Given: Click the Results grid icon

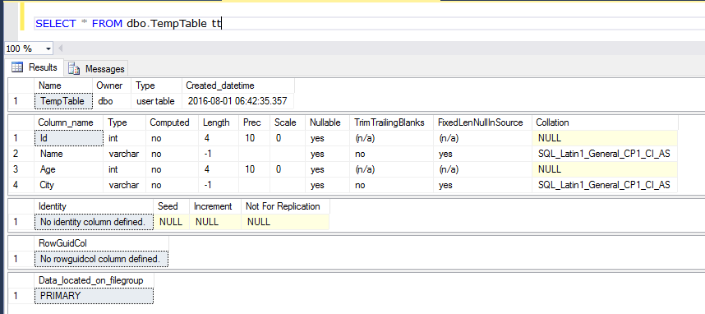Looking at the screenshot, I should tap(17, 67).
